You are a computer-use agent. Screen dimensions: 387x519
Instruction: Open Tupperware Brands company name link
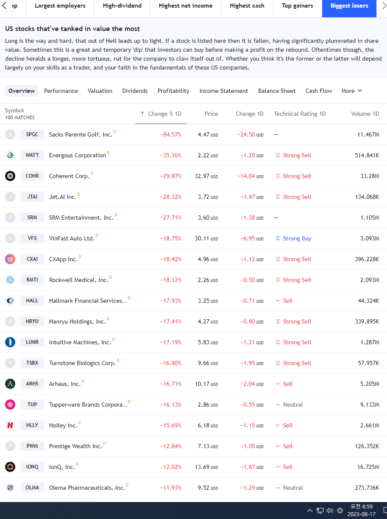88,405
